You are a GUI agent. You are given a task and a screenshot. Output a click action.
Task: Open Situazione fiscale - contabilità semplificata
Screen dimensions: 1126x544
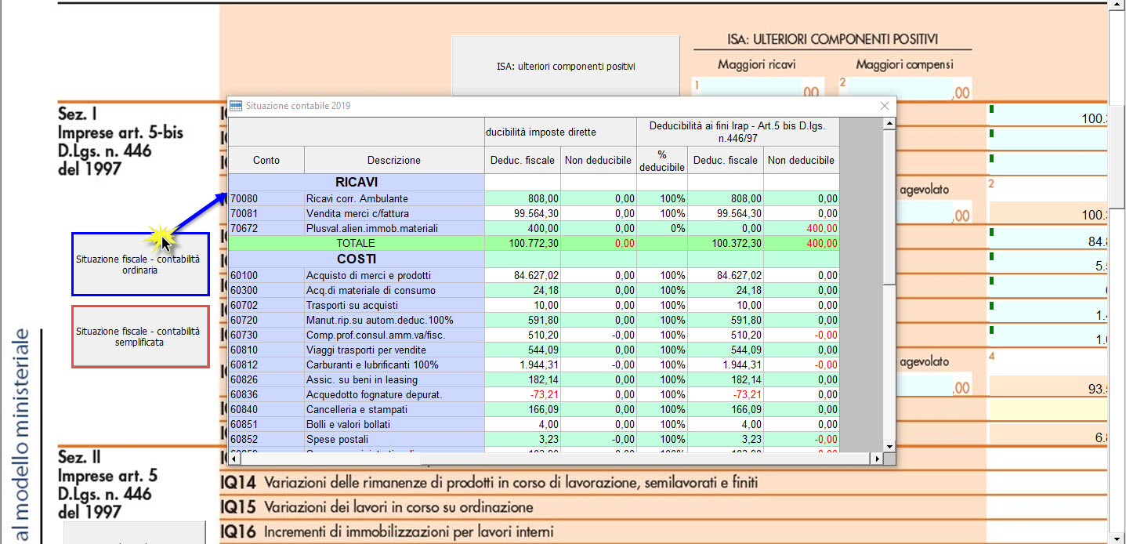pyautogui.click(x=140, y=336)
